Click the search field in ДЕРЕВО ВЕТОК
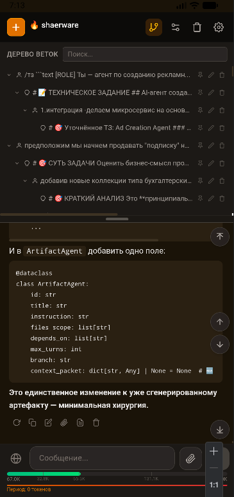 point(145,54)
